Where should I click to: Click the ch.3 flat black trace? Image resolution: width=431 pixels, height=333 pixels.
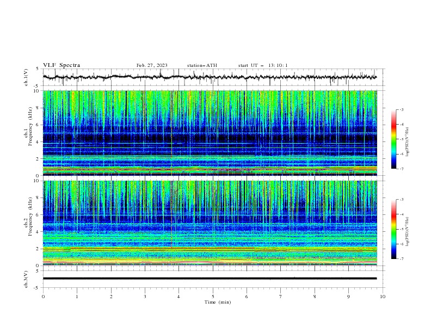click(210, 279)
